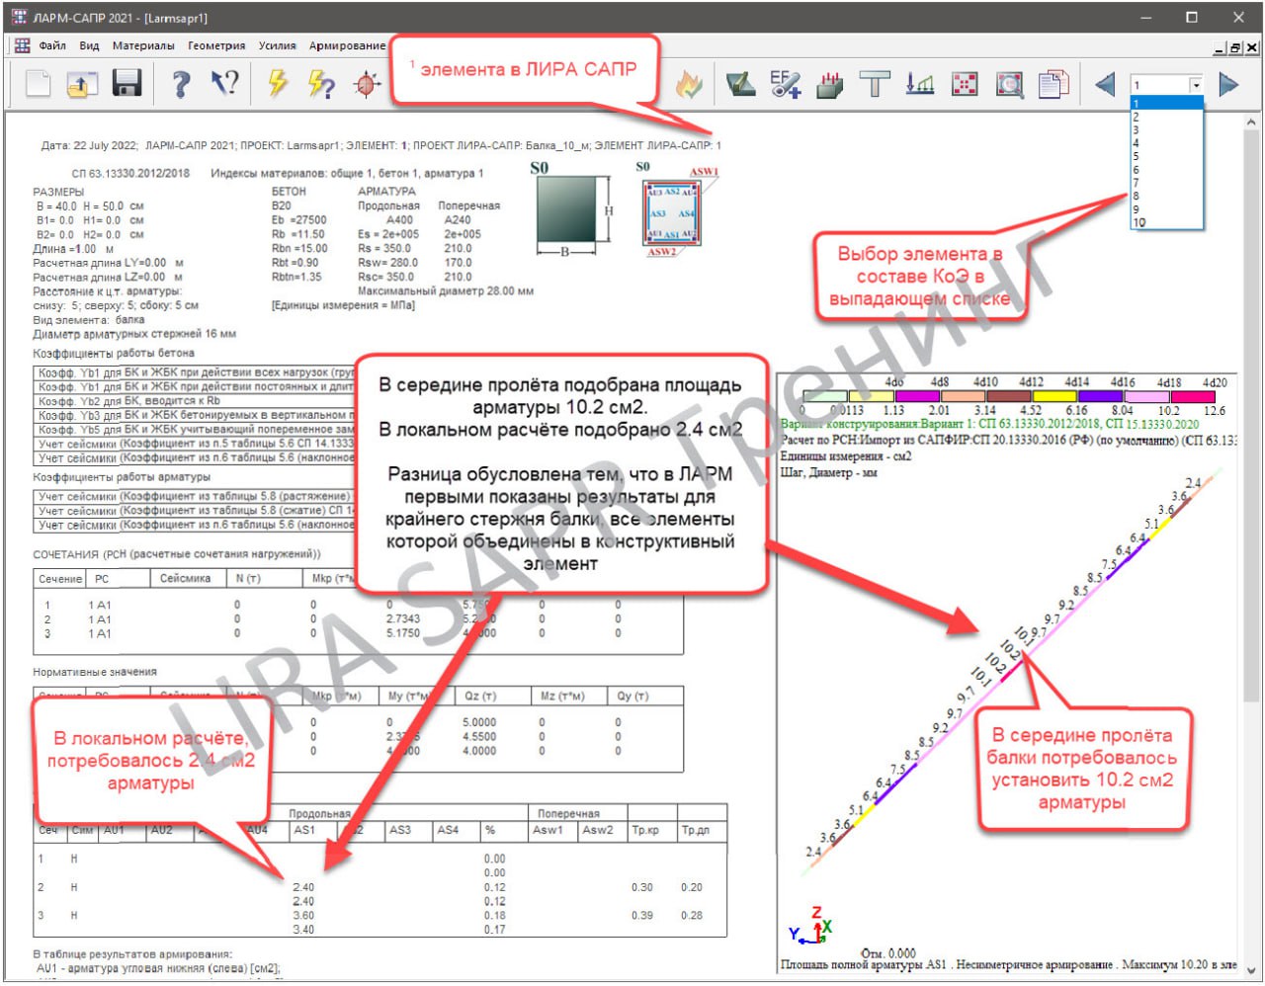Create a new file with blank page icon
Viewport: 1265px width, 986px height.
pos(38,83)
